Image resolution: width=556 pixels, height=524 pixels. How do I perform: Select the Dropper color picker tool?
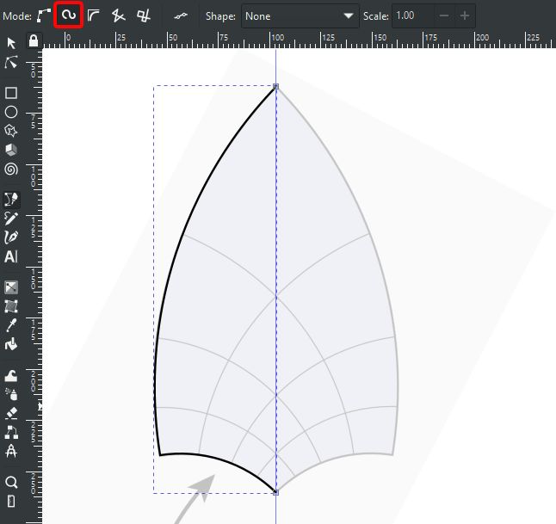(11, 325)
